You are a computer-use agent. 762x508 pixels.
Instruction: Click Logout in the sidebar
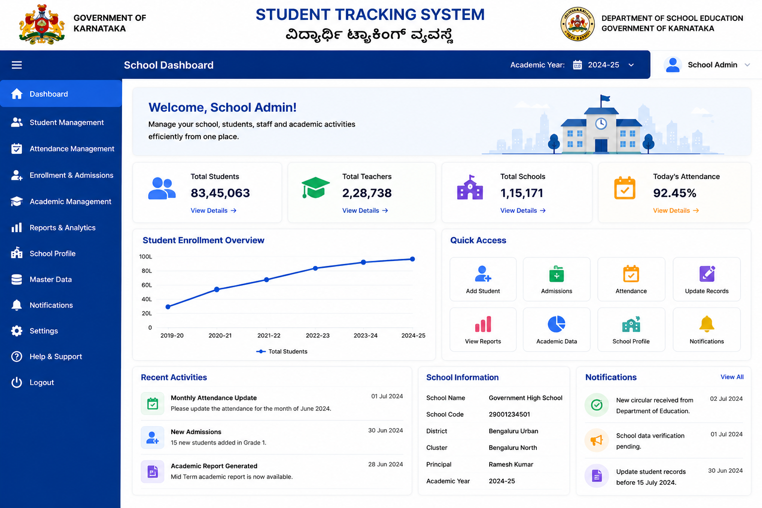[61, 382]
